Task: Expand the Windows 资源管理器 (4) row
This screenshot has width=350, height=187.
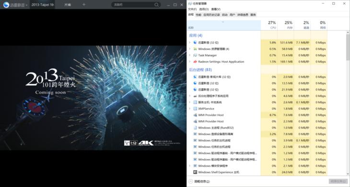Action: (190, 49)
